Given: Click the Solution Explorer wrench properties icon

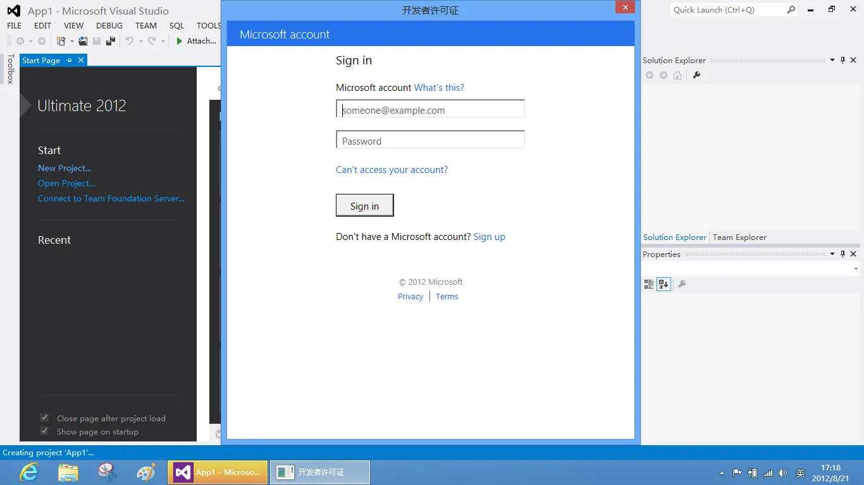Looking at the screenshot, I should point(696,75).
